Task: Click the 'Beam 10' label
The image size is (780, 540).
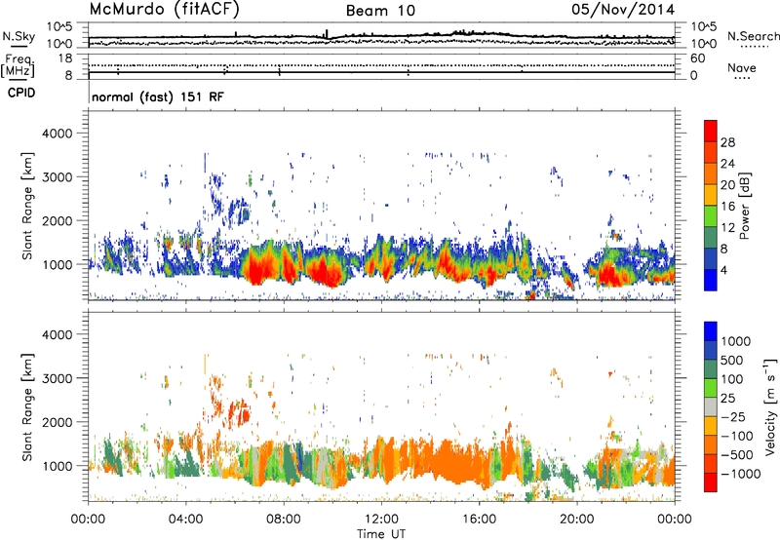Action: (x=380, y=11)
